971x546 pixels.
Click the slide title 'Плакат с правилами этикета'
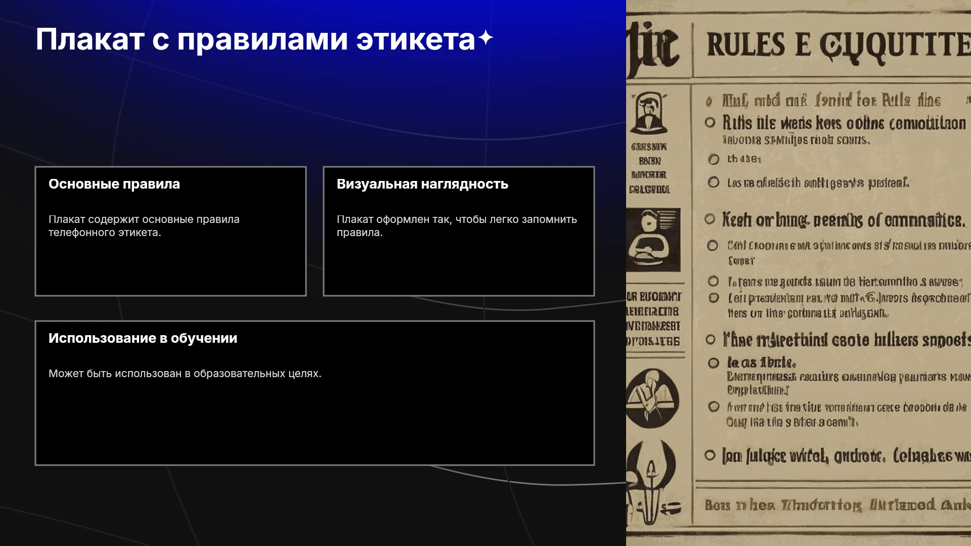coord(255,39)
